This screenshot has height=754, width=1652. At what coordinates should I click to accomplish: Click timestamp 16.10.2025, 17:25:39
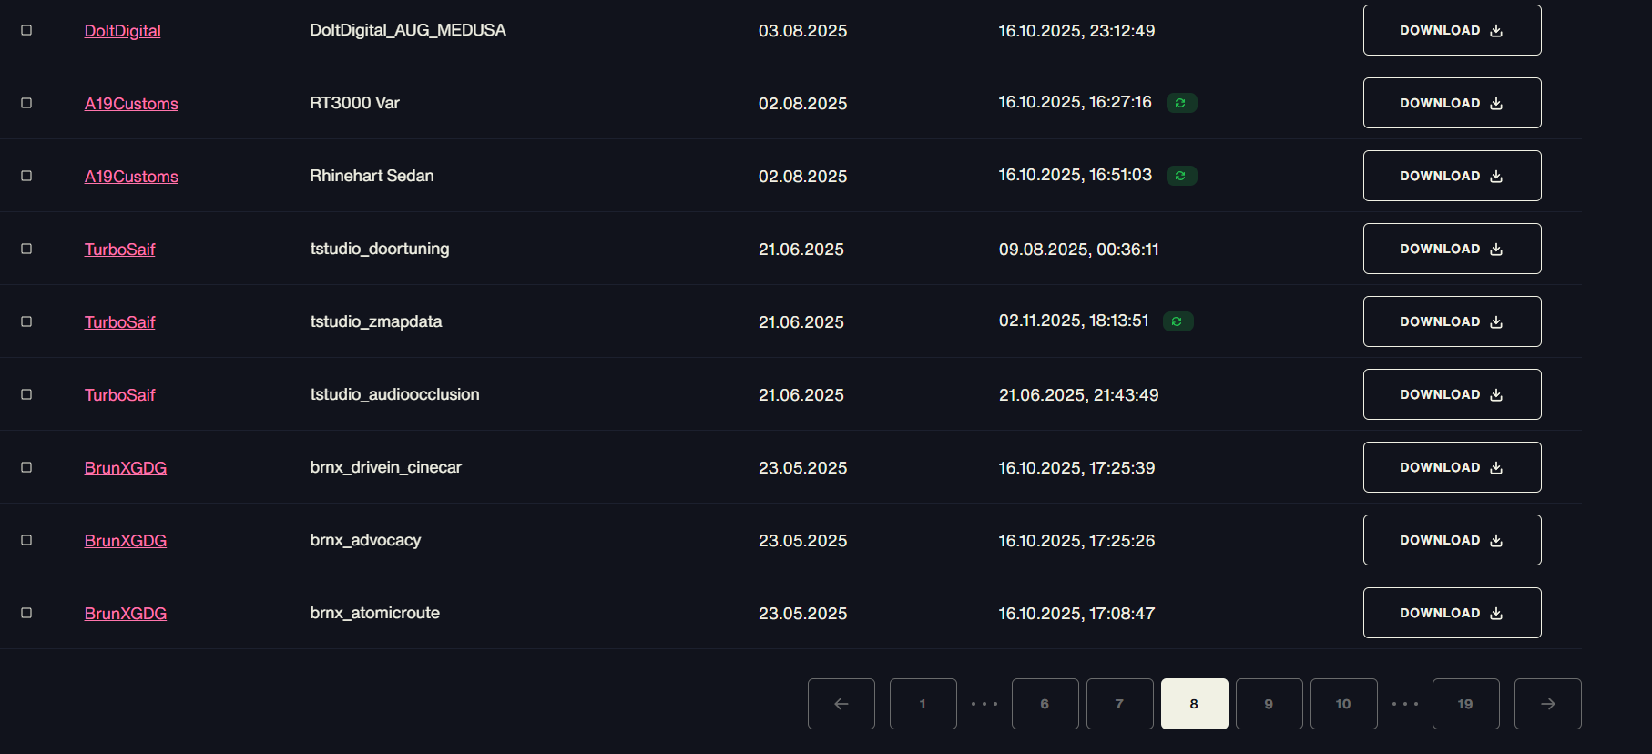coord(1076,468)
